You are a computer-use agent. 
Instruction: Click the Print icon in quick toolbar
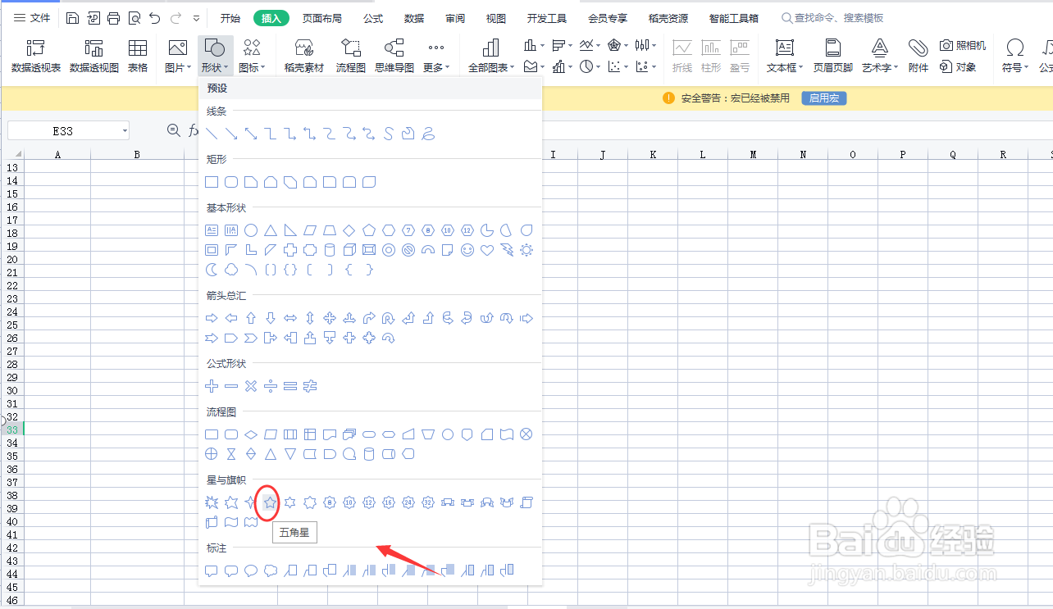pos(114,18)
